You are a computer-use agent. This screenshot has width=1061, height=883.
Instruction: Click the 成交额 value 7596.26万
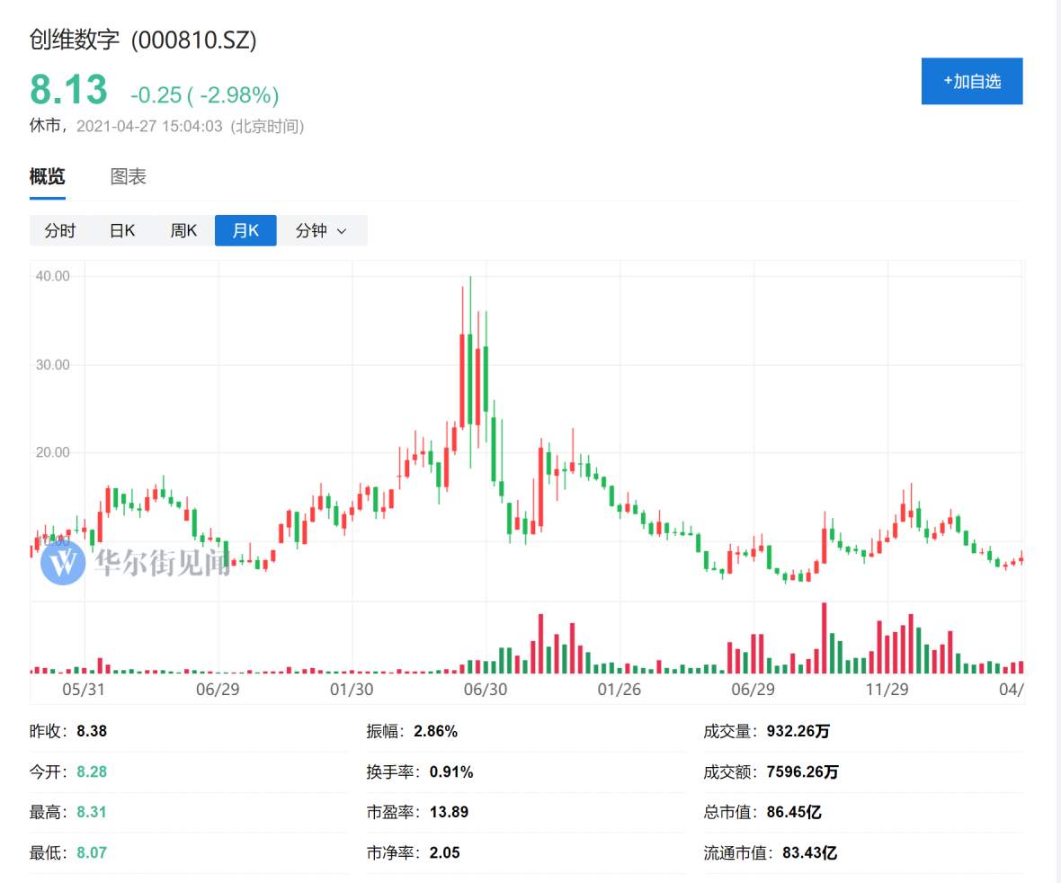coord(803,772)
